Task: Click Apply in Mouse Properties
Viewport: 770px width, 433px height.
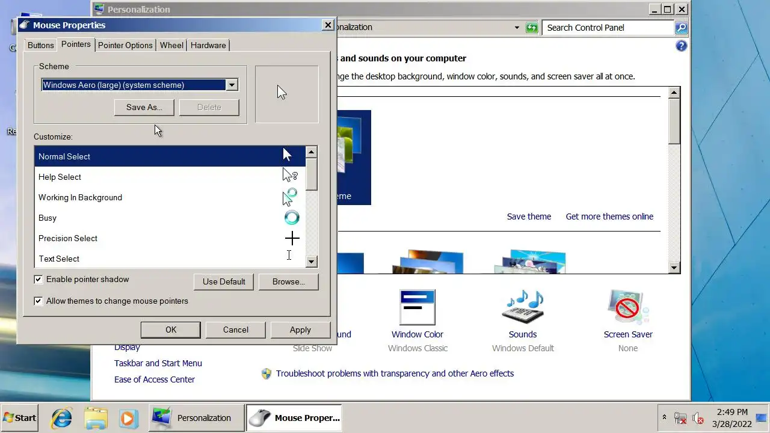Action: pos(300,330)
